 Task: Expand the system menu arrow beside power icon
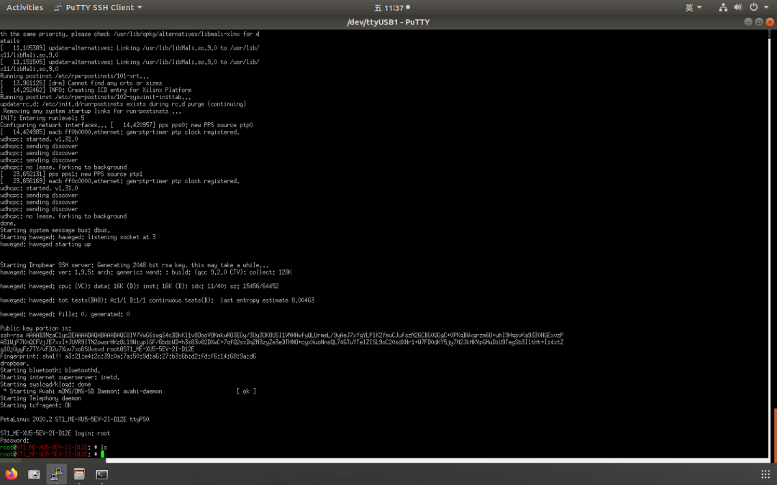pos(766,7)
